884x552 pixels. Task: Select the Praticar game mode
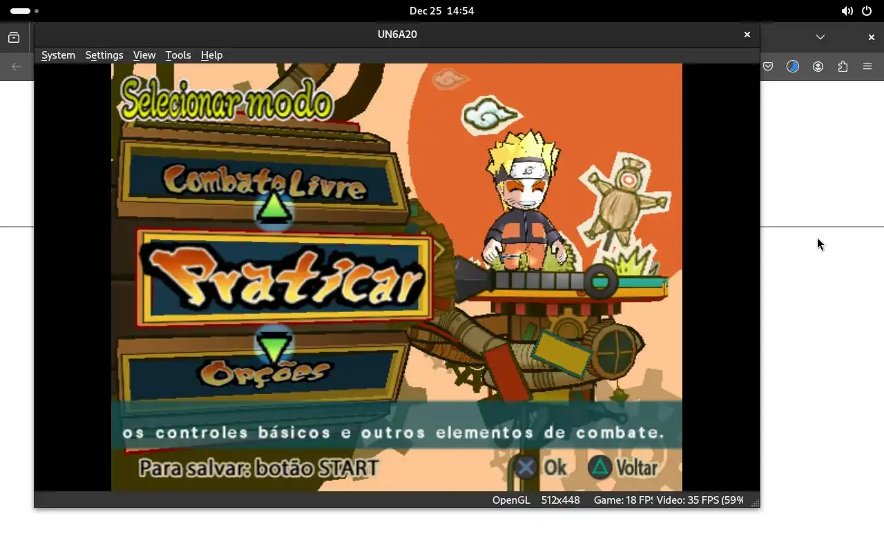click(285, 278)
